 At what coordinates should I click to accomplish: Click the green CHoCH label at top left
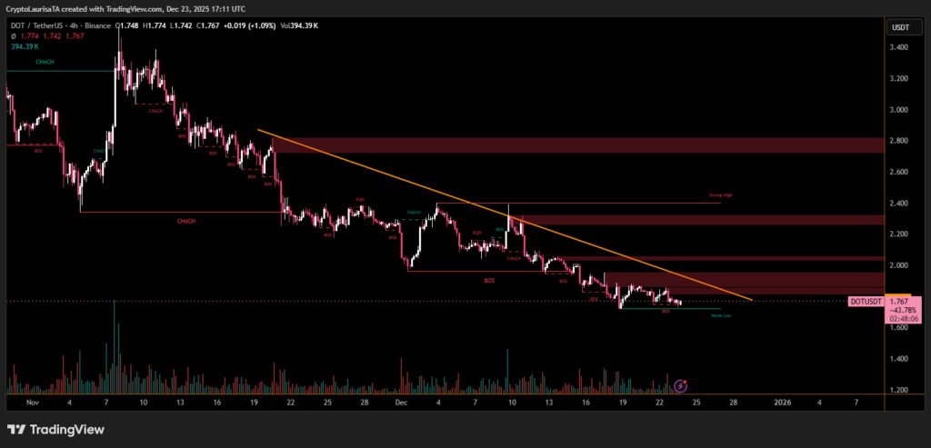tap(43, 62)
